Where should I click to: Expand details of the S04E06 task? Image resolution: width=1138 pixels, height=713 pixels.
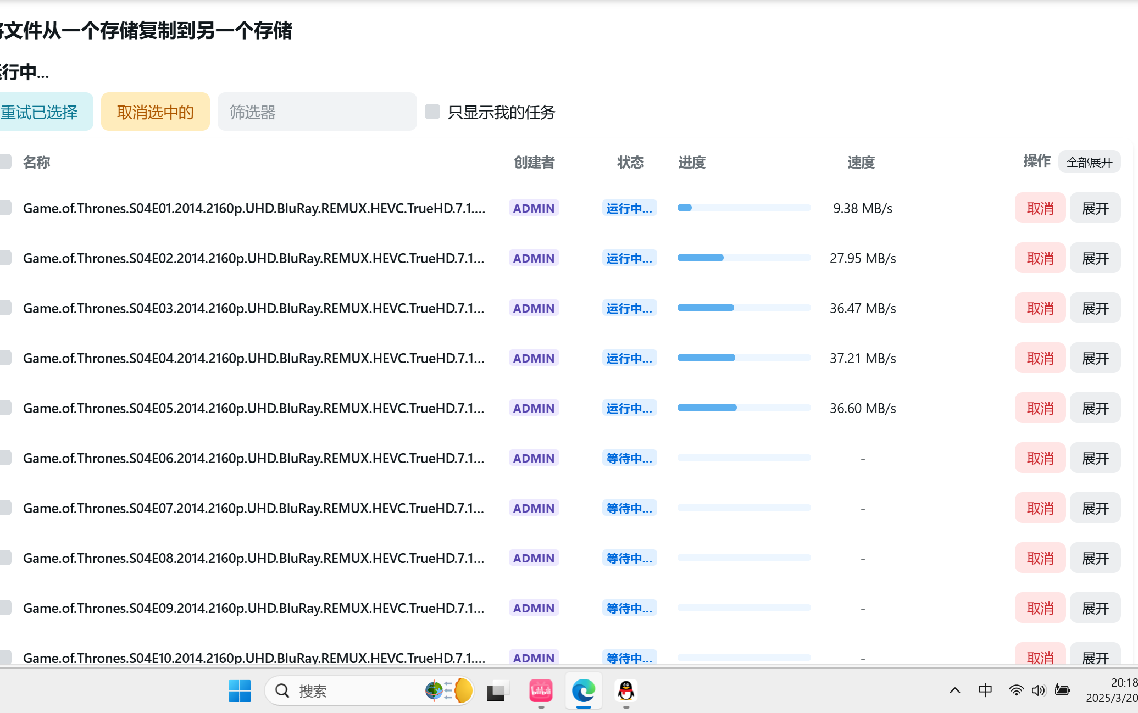pyautogui.click(x=1095, y=458)
